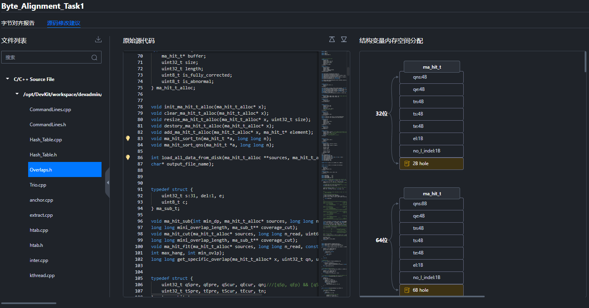Jump to next suggestion arrow icon

[344, 39]
